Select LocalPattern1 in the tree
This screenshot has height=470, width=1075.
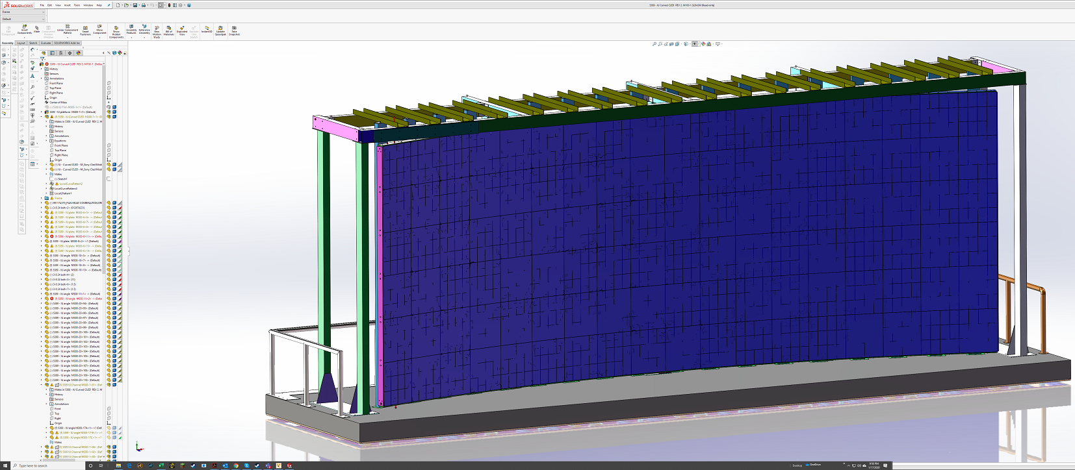click(63, 193)
